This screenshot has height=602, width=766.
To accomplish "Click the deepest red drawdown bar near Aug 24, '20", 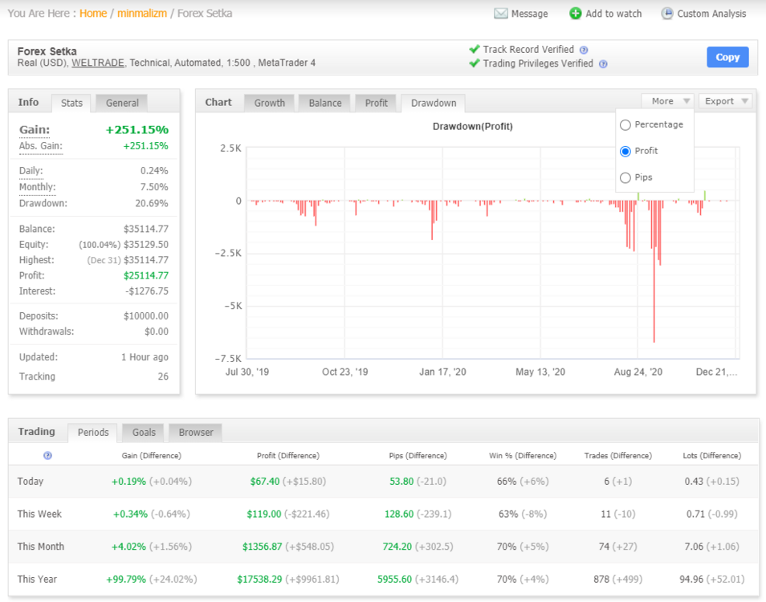I will 654,271.
